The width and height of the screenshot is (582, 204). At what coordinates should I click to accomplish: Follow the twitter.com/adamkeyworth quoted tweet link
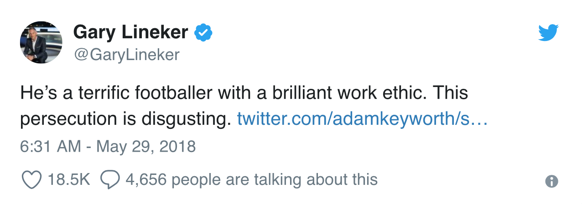(x=363, y=119)
